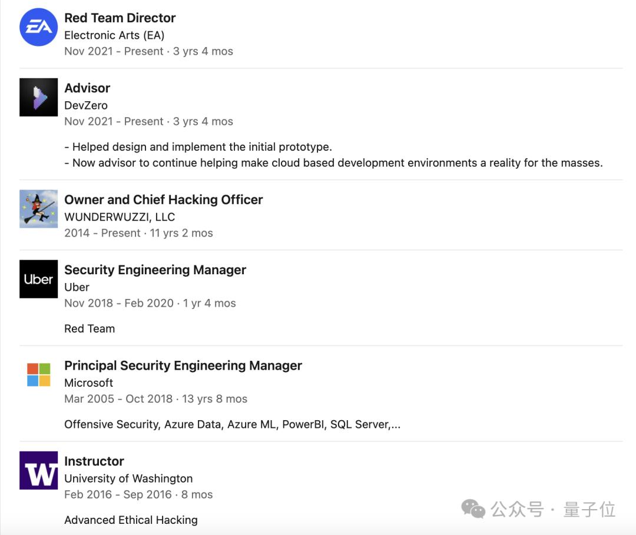The height and width of the screenshot is (535, 636).
Task: Open Security Engineering Manager title
Action: pyautogui.click(x=155, y=270)
